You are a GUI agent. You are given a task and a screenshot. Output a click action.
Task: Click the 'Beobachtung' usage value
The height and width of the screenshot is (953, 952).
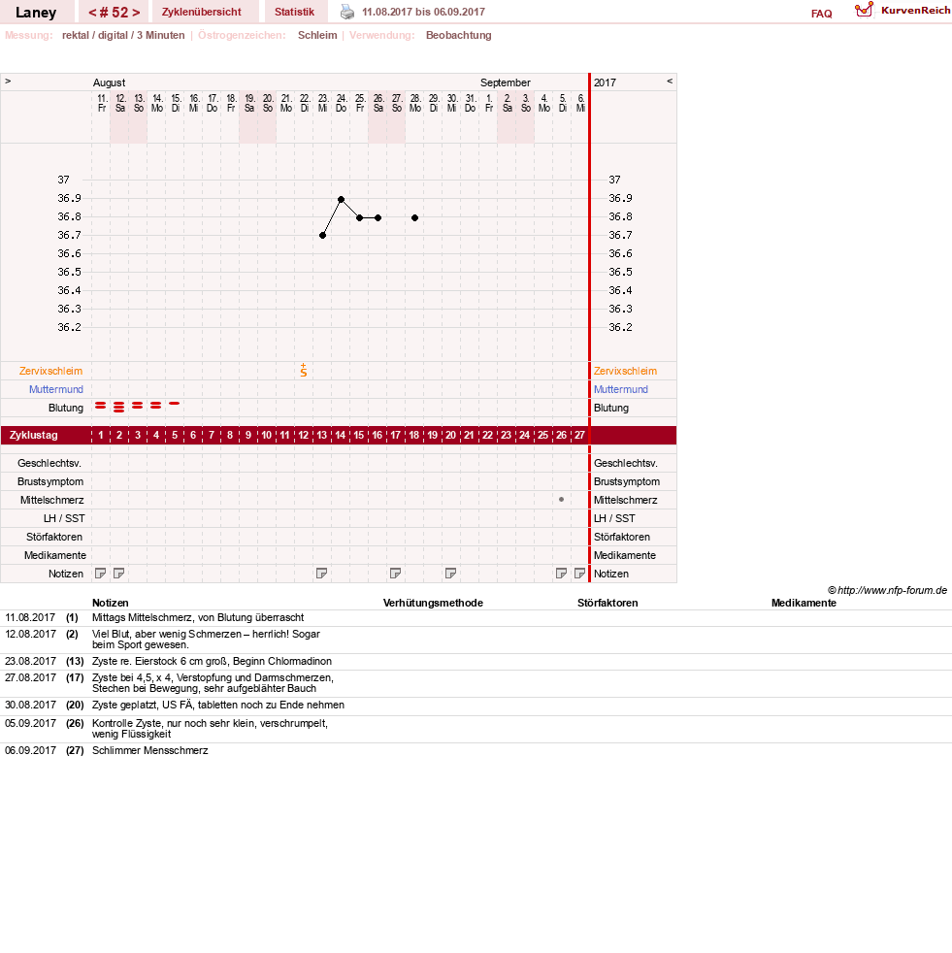(458, 35)
